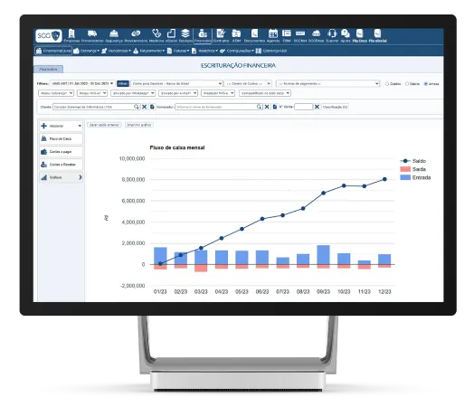Open the bank account dropdown (Banco do Brasil)

[177, 83]
